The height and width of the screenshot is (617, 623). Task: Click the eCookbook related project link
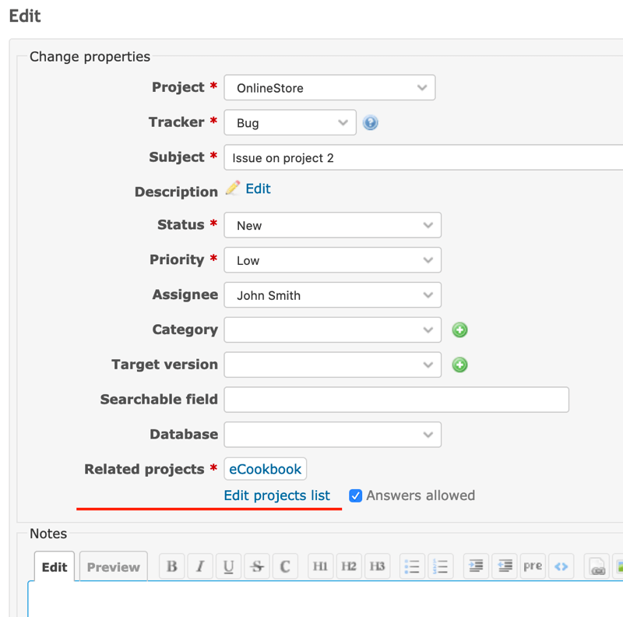click(x=265, y=469)
